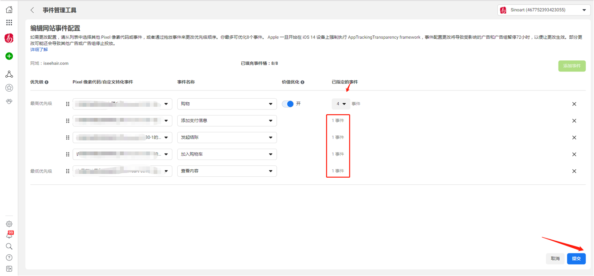This screenshot has width=594, height=276.
Task: Open the help question mark icon
Action: click(9, 257)
